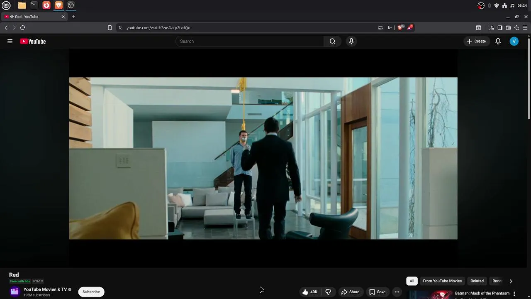Click the video player to pause
The height and width of the screenshot is (299, 531).
point(263,158)
